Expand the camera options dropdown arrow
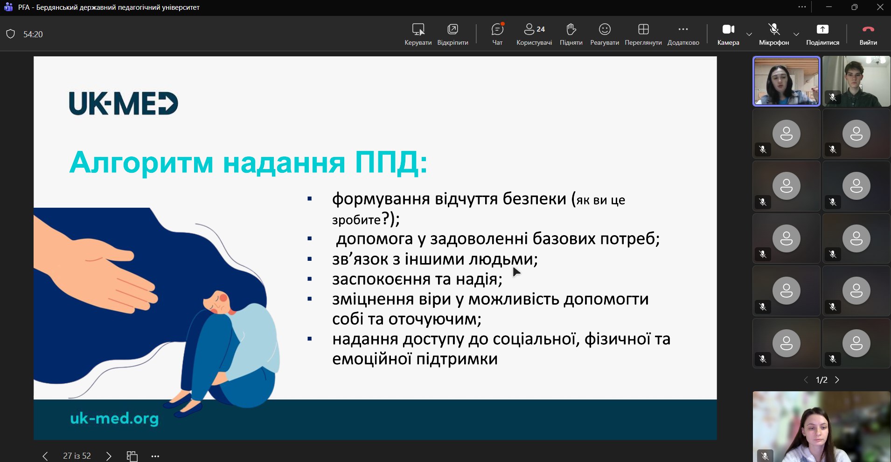The height and width of the screenshot is (462, 891). coord(749,34)
